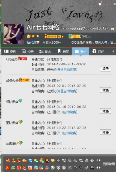Image resolution: width=116 pixels, height=172 pixels.
Task: Click the red VIP badge beside QQ会员
Action: pos(22,58)
